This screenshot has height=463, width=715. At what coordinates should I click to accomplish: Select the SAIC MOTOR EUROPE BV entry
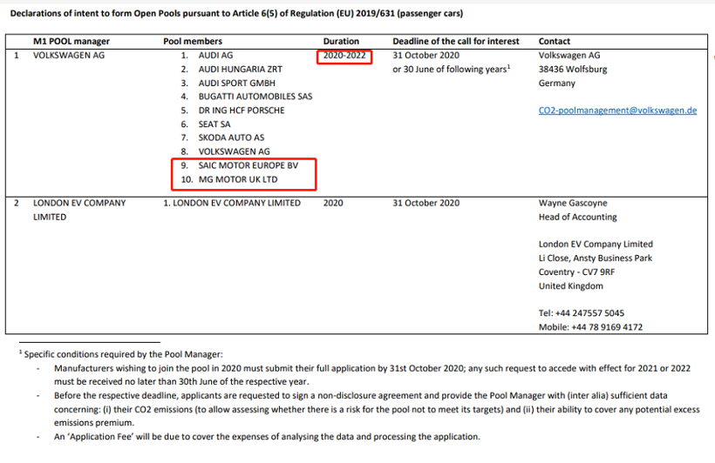coord(248,165)
